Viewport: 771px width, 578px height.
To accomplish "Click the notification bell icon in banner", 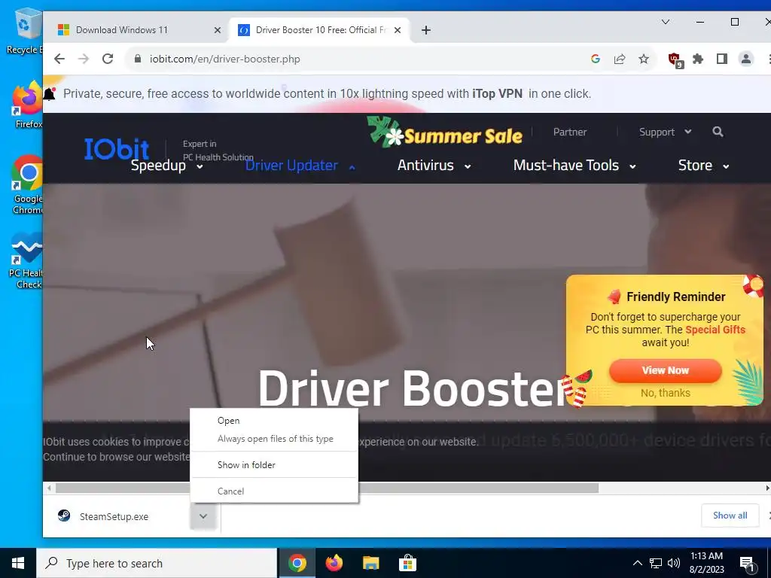I will [49, 93].
